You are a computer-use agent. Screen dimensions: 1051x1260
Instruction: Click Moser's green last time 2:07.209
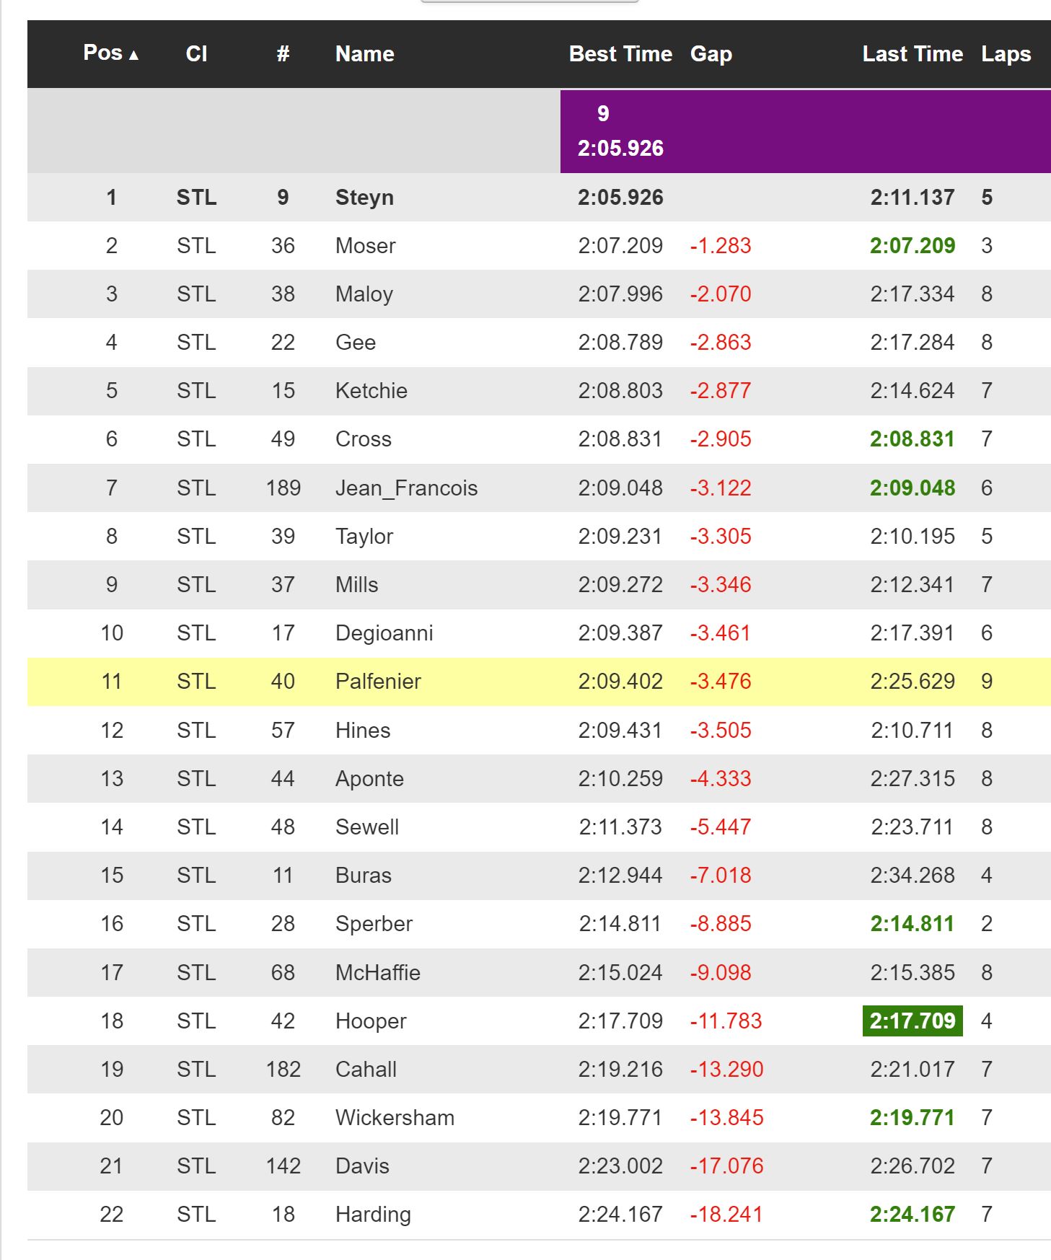(913, 246)
